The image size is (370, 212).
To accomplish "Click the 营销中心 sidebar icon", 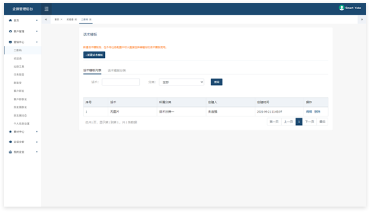I will [x=10, y=42].
